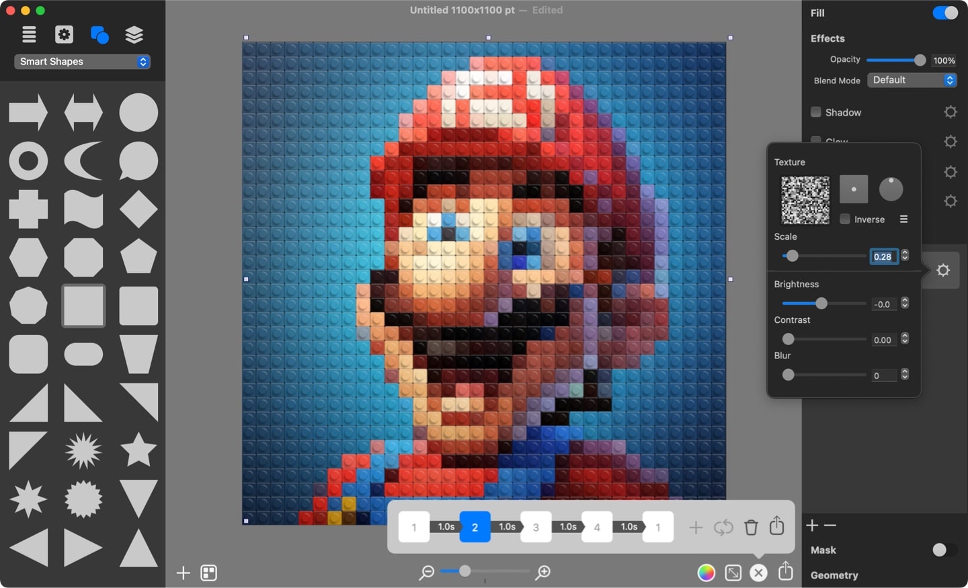Click the Scale value field 0.28
The image size is (968, 588).
884,256
